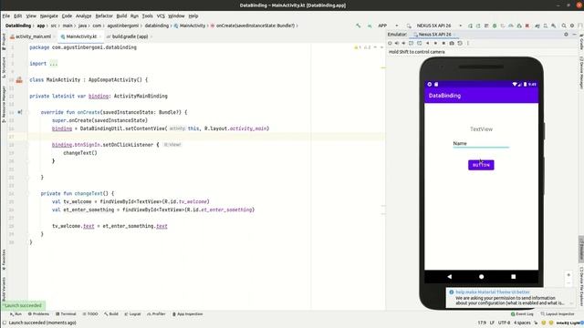Click the Material Theme UI notification link

point(493,292)
